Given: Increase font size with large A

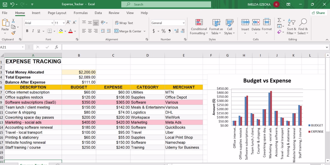Looking at the screenshot, I should 68,23.
